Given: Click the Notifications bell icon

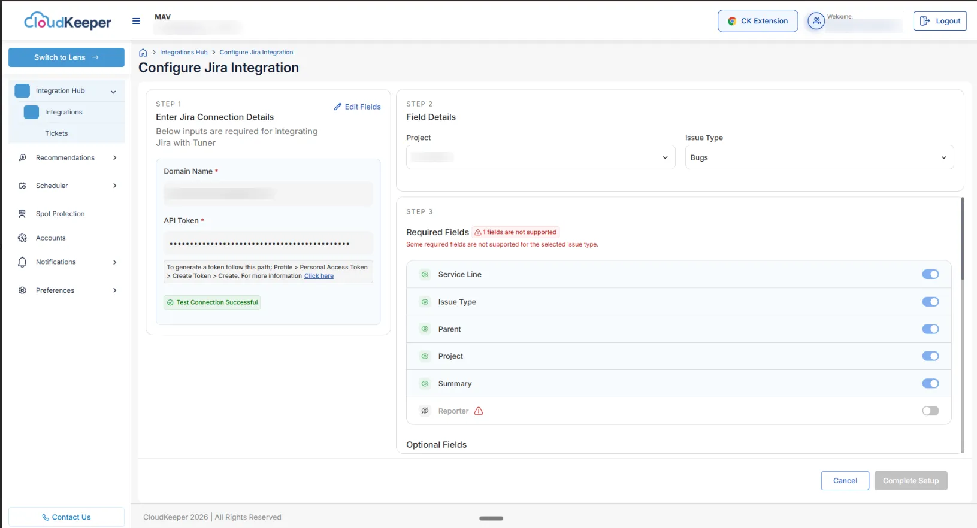Looking at the screenshot, I should point(22,262).
